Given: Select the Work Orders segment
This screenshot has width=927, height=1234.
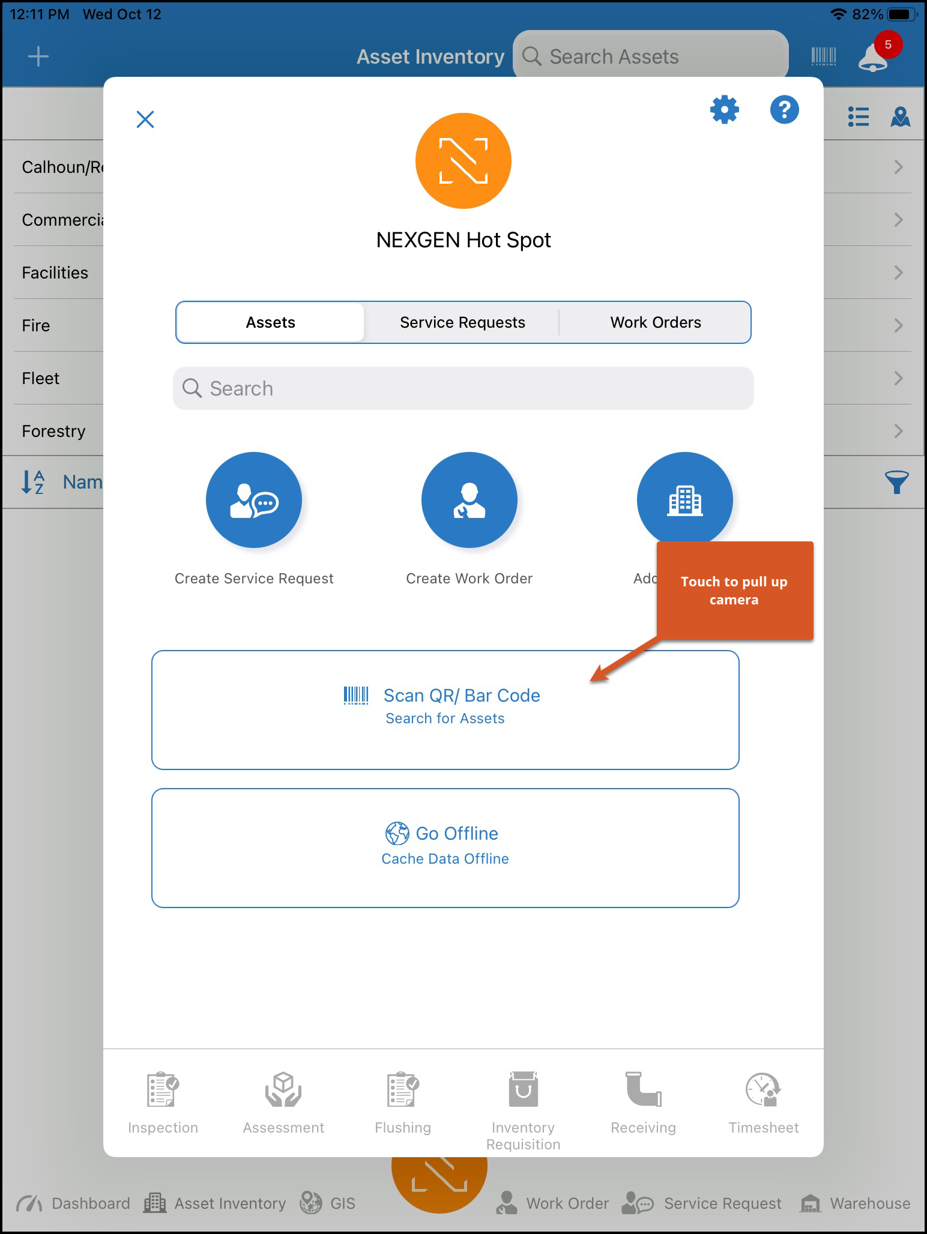Looking at the screenshot, I should [656, 322].
